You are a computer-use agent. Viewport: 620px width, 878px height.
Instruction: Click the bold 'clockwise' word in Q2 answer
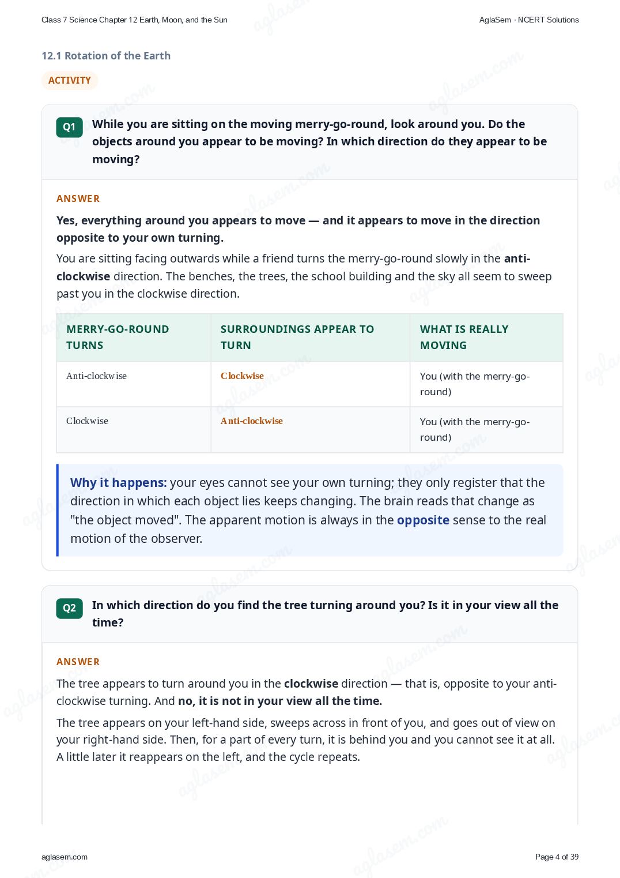[x=311, y=684]
